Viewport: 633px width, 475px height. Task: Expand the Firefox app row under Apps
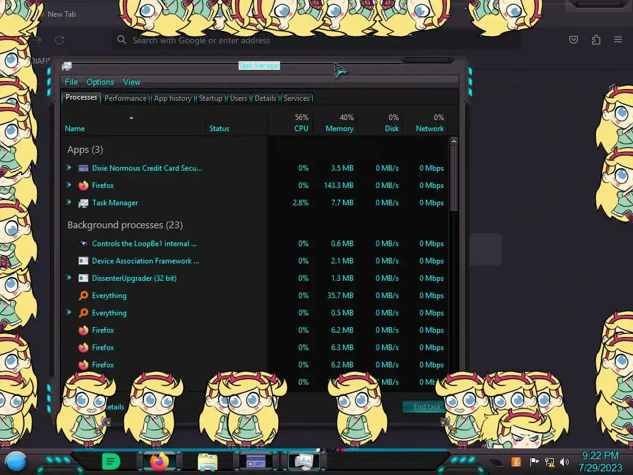tap(69, 185)
